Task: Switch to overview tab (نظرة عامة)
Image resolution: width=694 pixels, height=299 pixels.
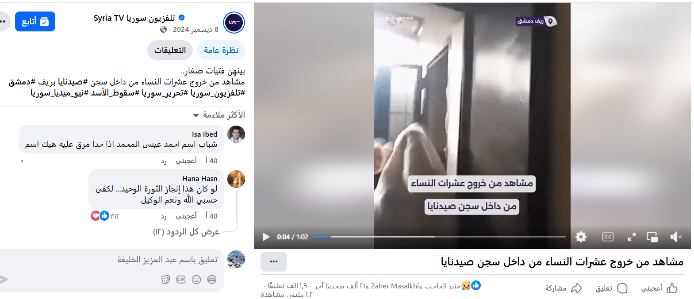Action: tap(221, 50)
